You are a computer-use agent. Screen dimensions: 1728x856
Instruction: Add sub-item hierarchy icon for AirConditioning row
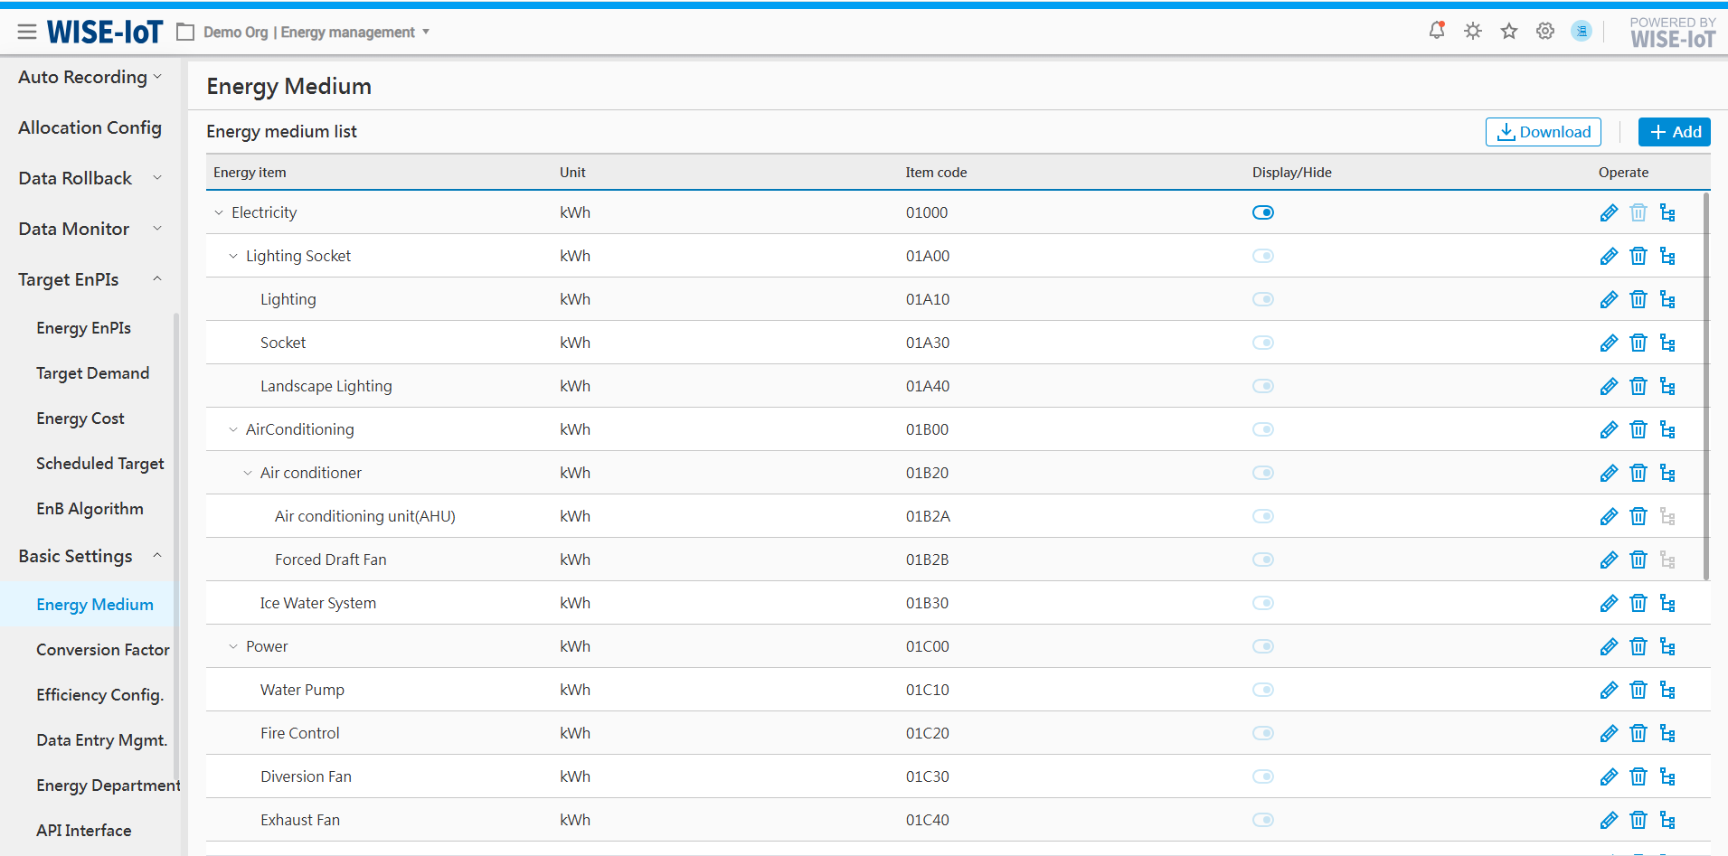1667,430
